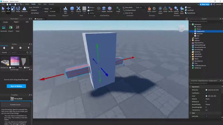Click the Save to Roblox button
This screenshot has height=125, width=223.
tap(16, 86)
